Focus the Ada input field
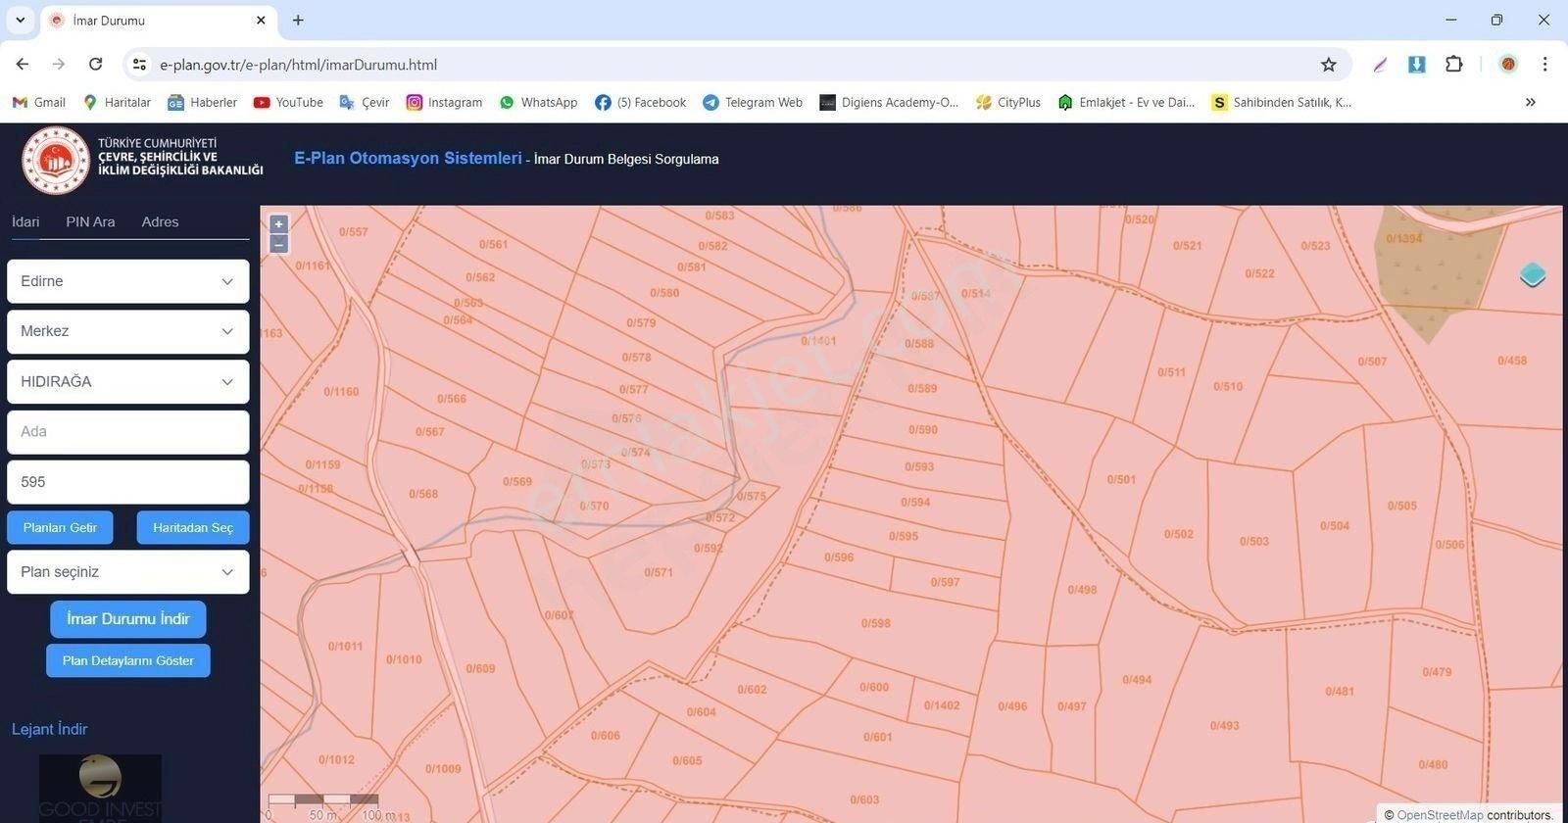The image size is (1568, 823). 128,432
